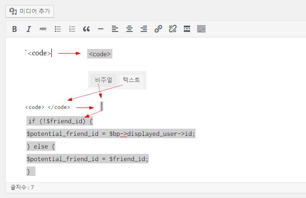
Task: Center-align the text
Action: pos(129,29)
